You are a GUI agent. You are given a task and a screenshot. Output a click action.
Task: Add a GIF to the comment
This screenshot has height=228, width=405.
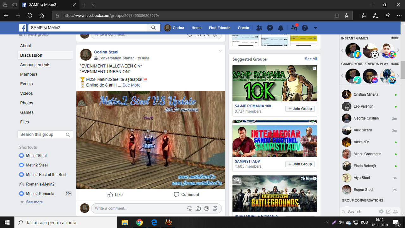(207, 208)
